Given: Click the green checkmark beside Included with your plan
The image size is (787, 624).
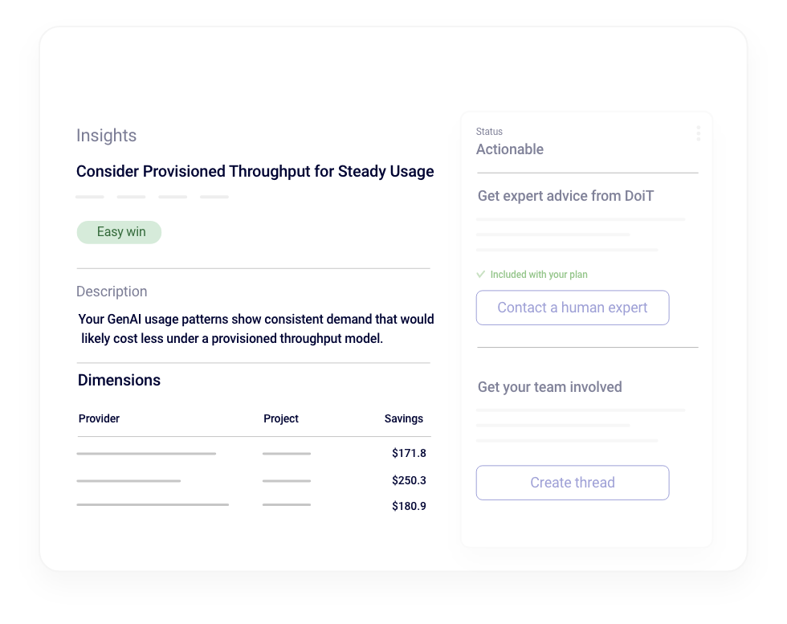Looking at the screenshot, I should (x=481, y=275).
